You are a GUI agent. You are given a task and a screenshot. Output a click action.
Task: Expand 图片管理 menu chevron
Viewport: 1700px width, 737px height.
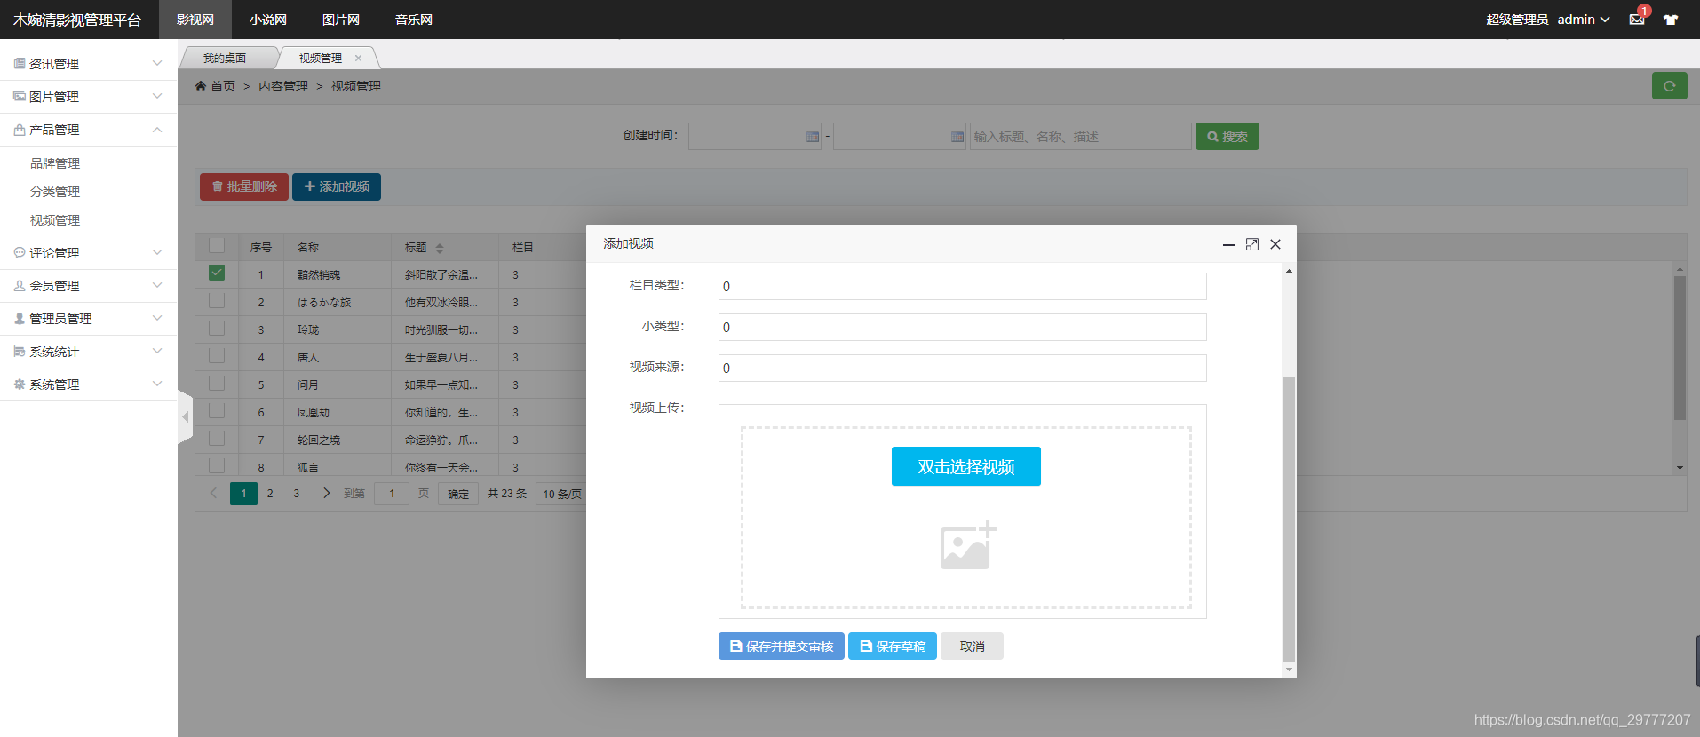157,97
